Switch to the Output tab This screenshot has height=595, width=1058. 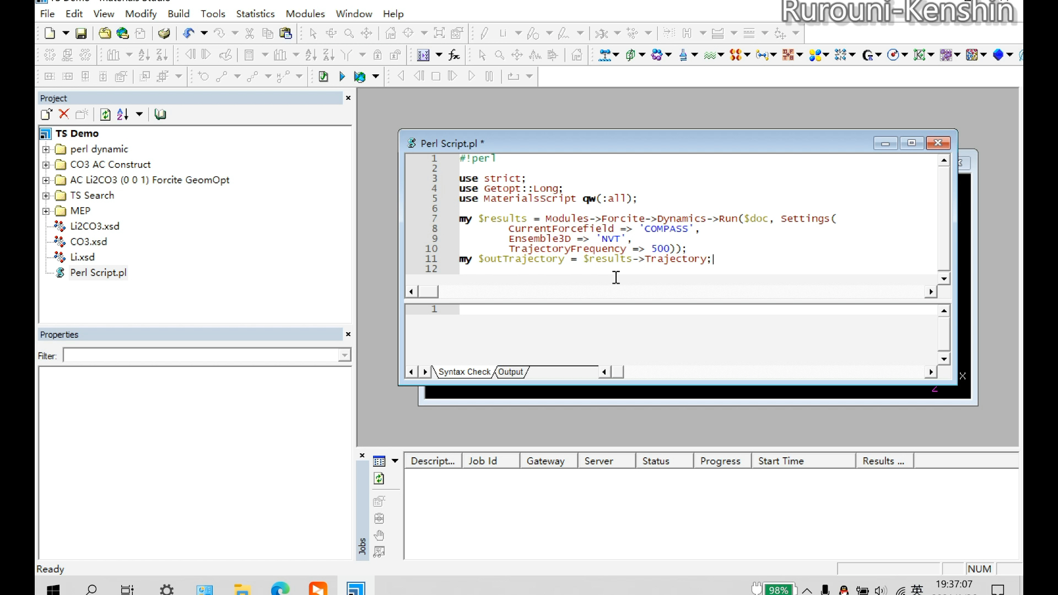pos(510,372)
